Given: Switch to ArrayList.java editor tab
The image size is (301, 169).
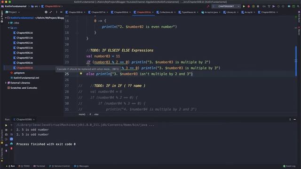Looking at the screenshot, I should click(x=211, y=12).
